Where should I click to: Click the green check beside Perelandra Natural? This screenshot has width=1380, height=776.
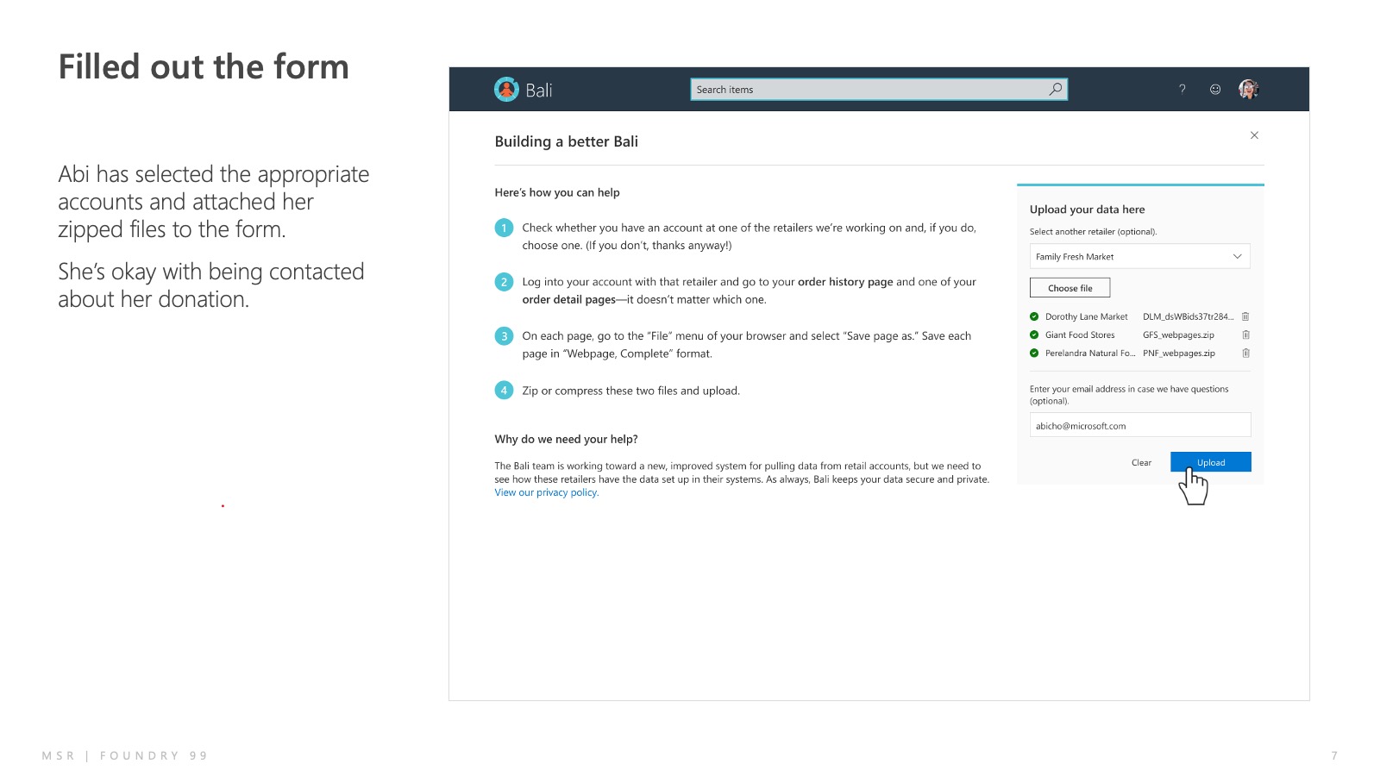point(1034,353)
